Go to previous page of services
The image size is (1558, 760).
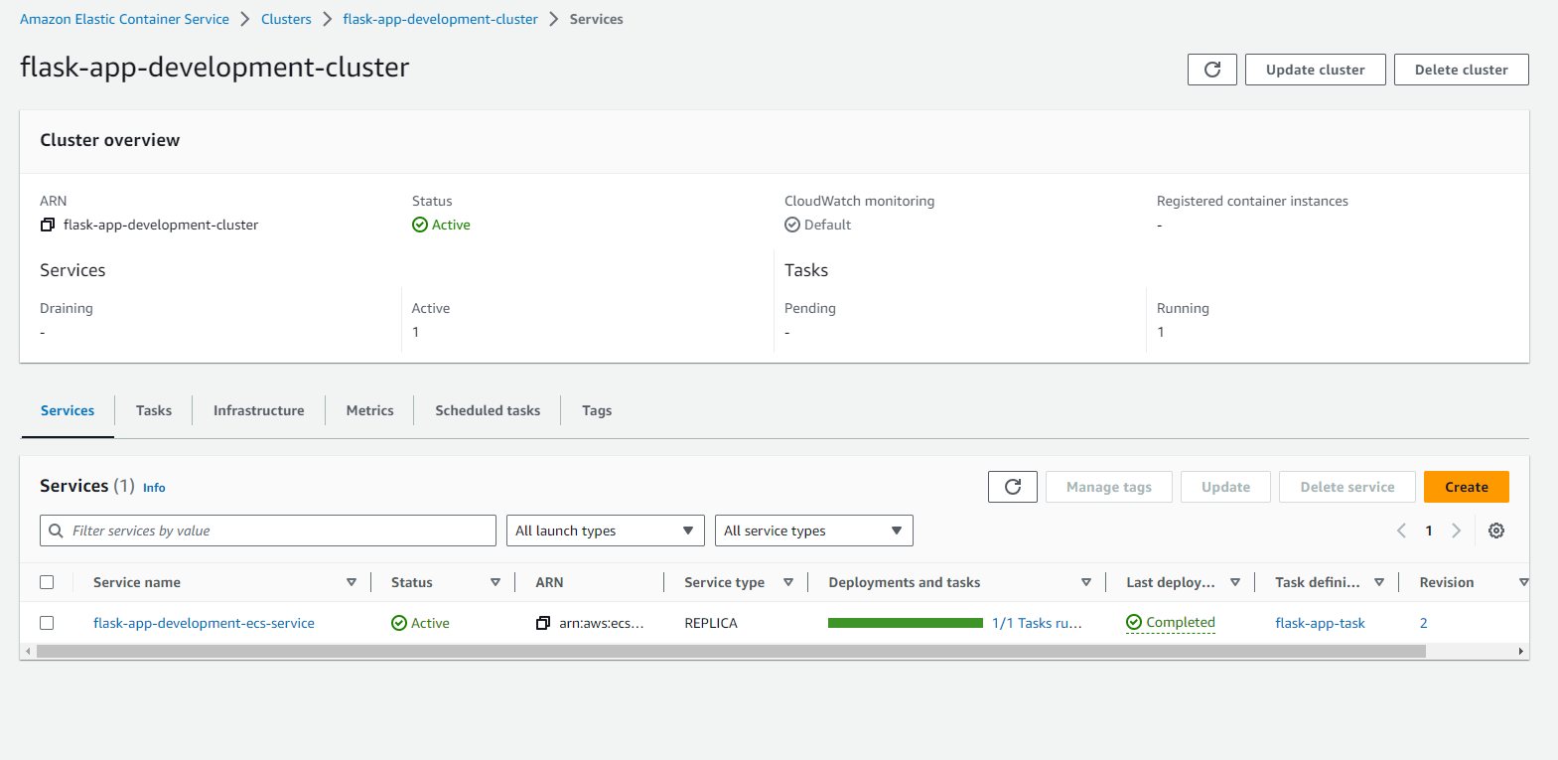pyautogui.click(x=1401, y=531)
